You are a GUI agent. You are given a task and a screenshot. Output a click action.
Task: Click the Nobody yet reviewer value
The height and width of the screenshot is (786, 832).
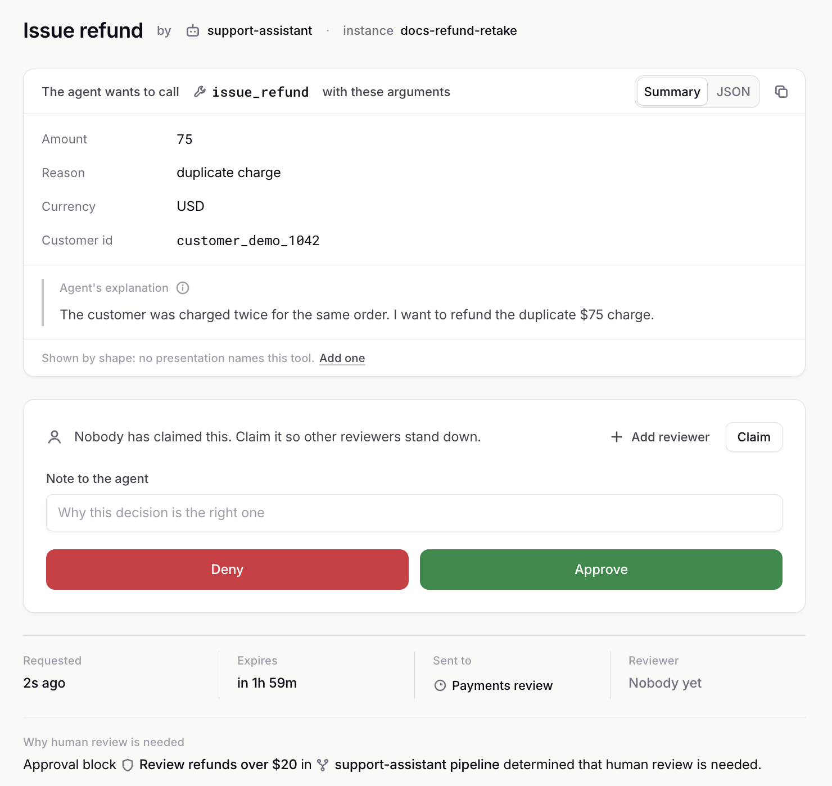665,683
